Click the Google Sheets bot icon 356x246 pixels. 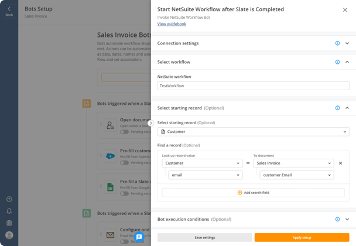110,187
